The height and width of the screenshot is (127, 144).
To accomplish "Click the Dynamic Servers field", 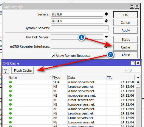I will point(80,28).
